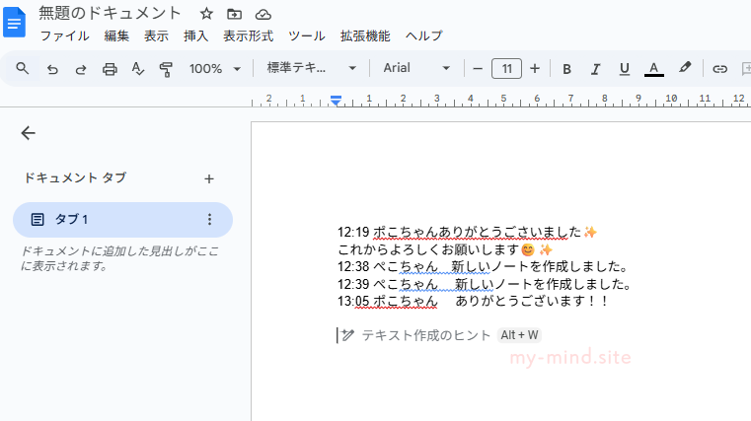
Task: Redo the last action
Action: (81, 69)
